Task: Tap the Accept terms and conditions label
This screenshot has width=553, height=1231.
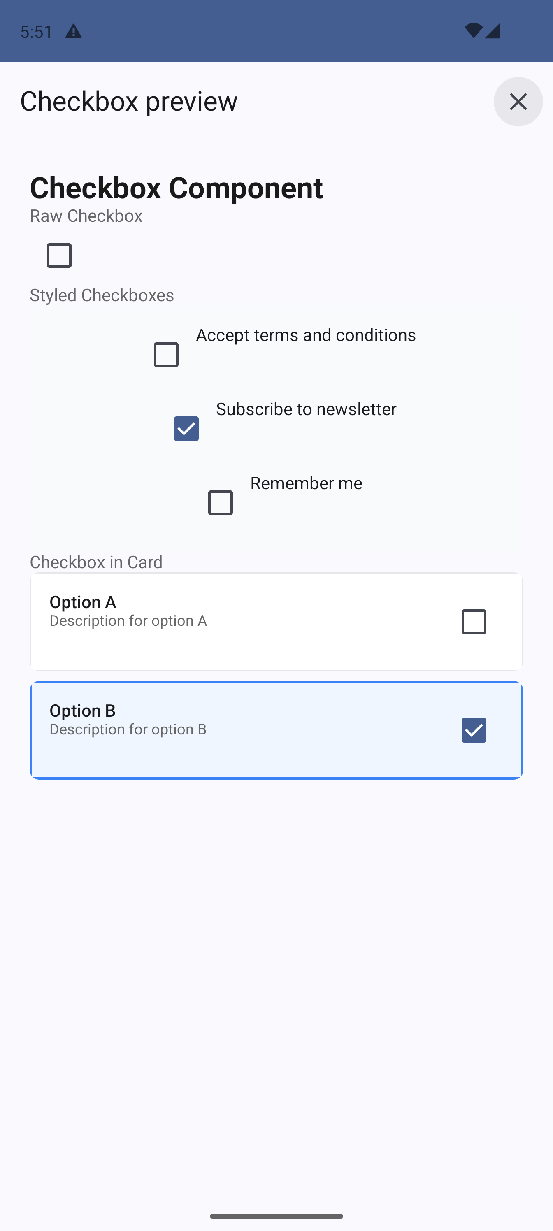Action: coord(305,335)
